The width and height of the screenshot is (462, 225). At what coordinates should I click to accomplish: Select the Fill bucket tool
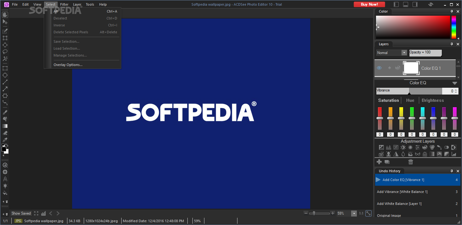pos(5,193)
